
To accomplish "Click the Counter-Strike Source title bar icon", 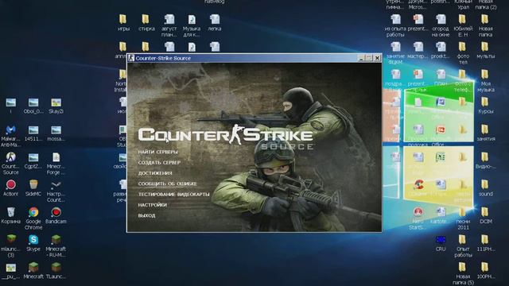I will click(x=131, y=58).
